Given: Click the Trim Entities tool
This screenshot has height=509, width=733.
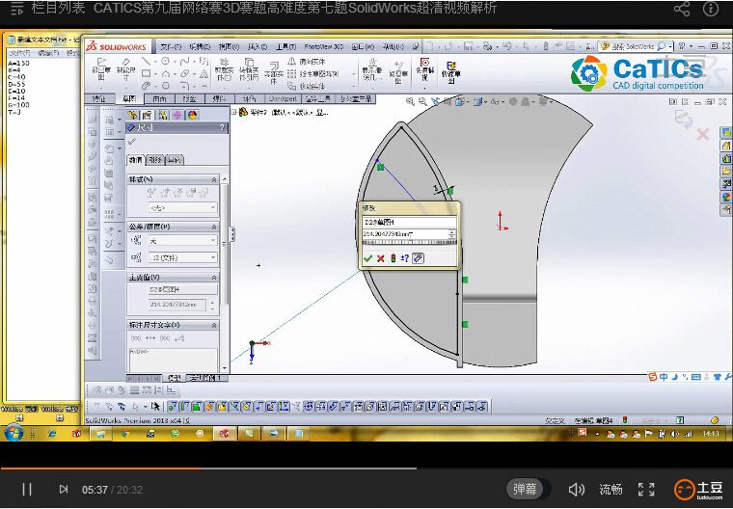Looking at the screenshot, I should (224, 69).
